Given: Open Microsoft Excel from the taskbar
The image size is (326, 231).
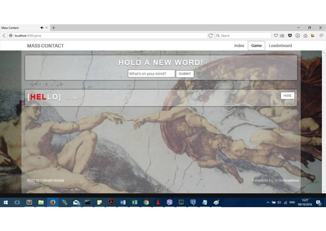Looking at the screenshot, I should 135,202.
